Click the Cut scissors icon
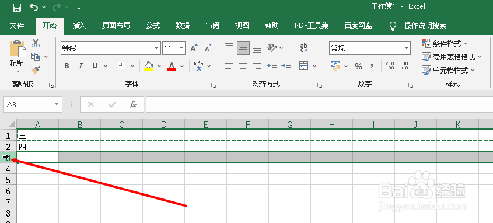The height and width of the screenshot is (223, 493). point(36,43)
